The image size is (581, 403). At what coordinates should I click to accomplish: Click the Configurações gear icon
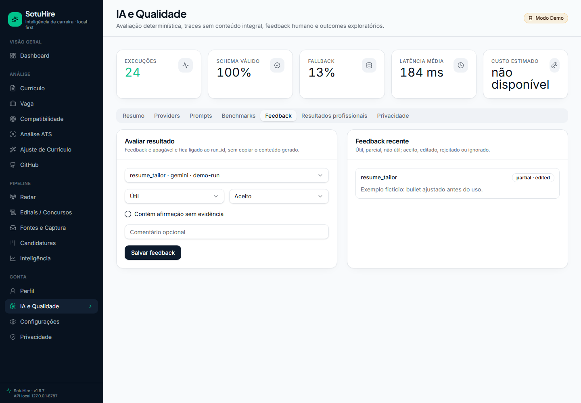[13, 322]
